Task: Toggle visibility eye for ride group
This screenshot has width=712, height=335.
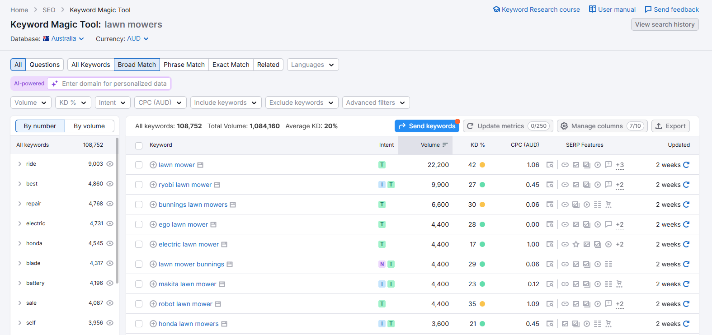Action: (110, 164)
